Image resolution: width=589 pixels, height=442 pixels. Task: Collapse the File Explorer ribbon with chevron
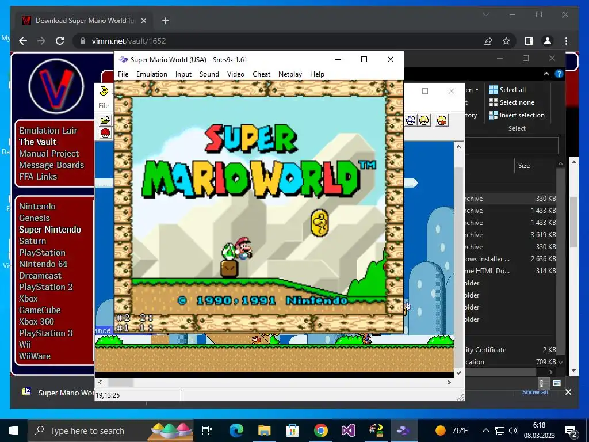[x=546, y=74]
